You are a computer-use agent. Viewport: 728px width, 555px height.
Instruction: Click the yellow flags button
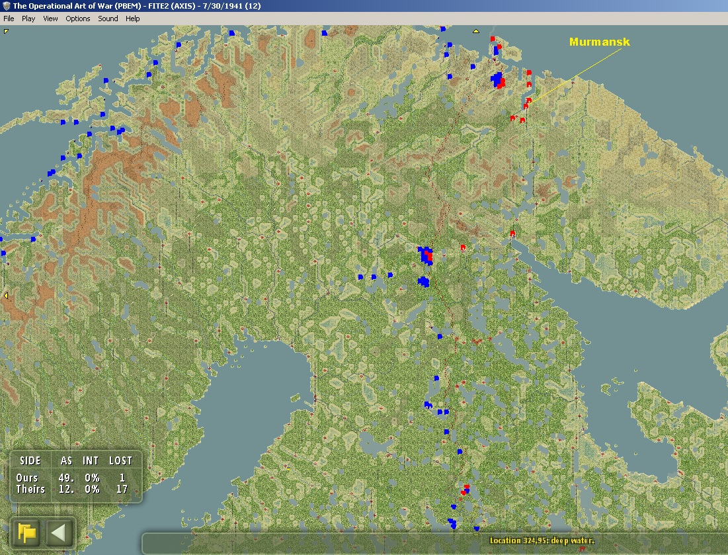(x=27, y=533)
